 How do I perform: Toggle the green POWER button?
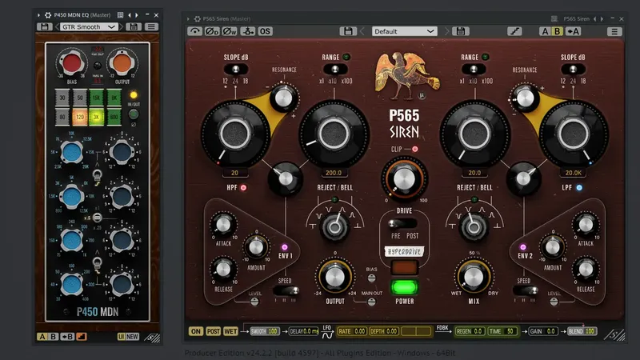click(x=405, y=287)
